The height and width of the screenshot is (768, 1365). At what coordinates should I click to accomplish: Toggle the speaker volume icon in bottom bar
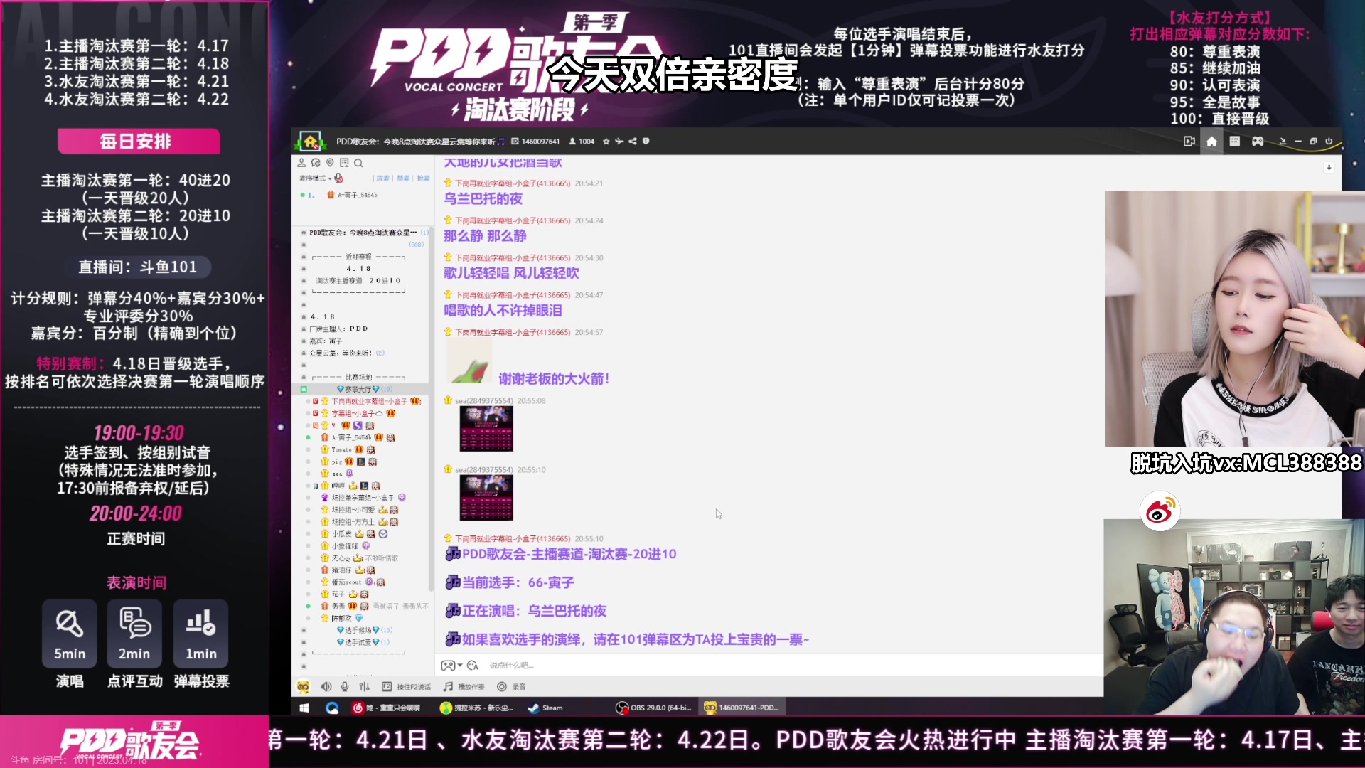(326, 687)
